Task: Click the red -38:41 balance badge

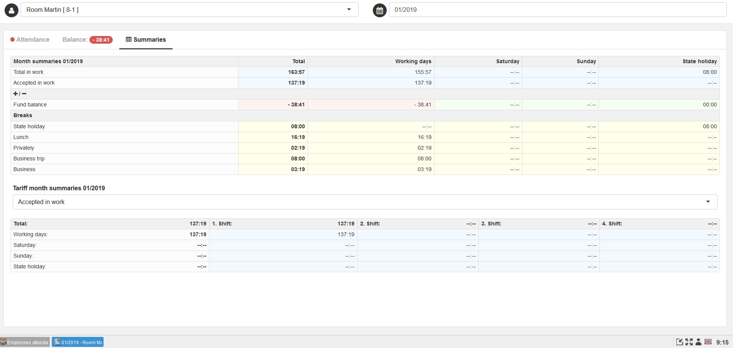Action: [101, 40]
